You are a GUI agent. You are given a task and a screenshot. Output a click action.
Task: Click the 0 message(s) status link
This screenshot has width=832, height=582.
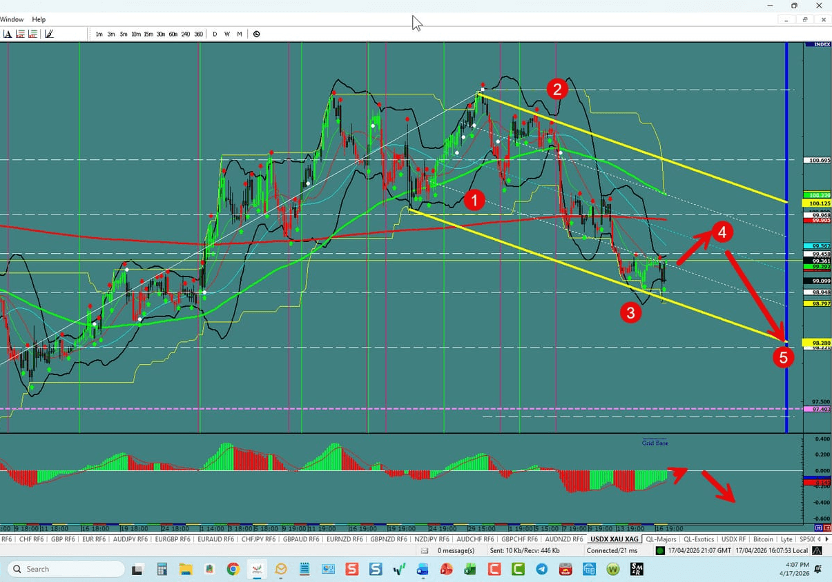(458, 550)
